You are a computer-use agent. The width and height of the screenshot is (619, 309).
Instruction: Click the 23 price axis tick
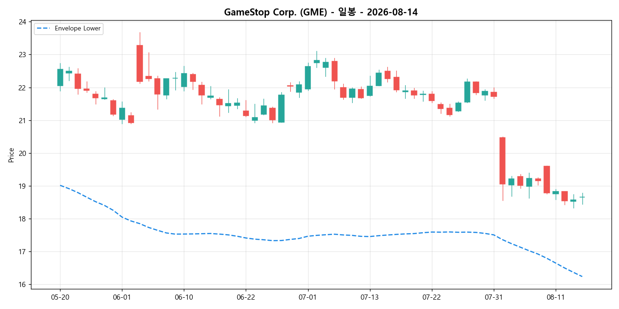pos(22,55)
